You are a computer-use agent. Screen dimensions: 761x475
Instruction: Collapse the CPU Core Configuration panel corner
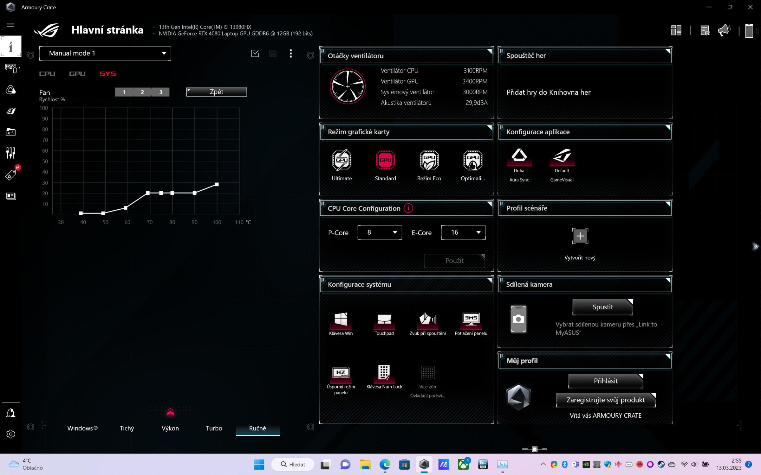point(490,204)
